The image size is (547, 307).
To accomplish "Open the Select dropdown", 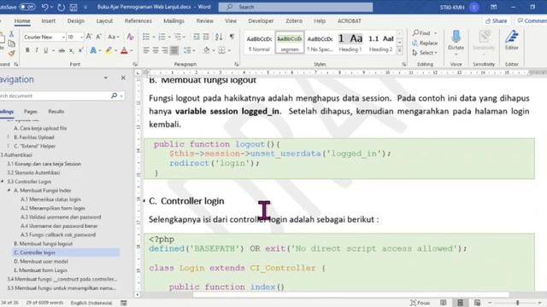I will (425, 53).
